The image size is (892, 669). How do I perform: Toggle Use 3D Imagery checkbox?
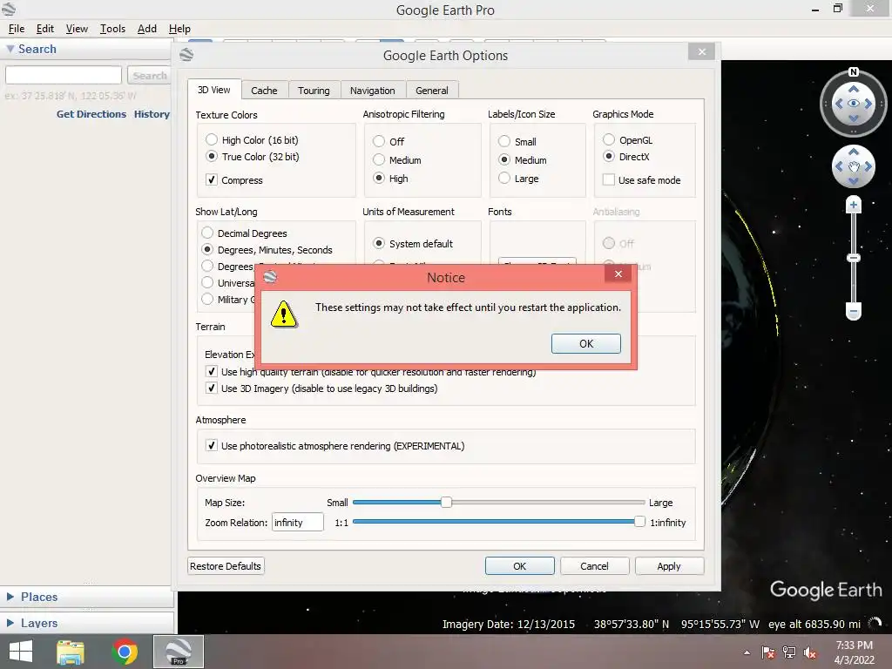(212, 388)
